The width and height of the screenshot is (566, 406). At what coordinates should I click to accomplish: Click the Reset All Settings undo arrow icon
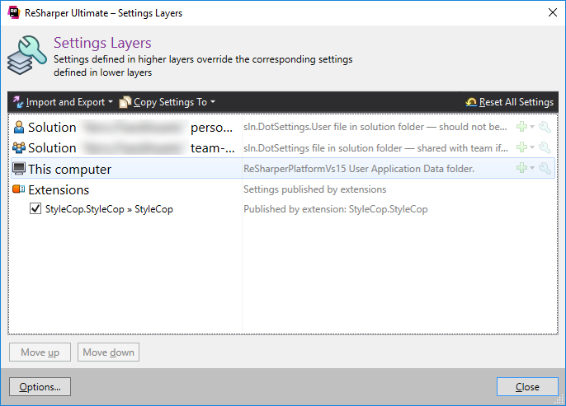pyautogui.click(x=471, y=102)
